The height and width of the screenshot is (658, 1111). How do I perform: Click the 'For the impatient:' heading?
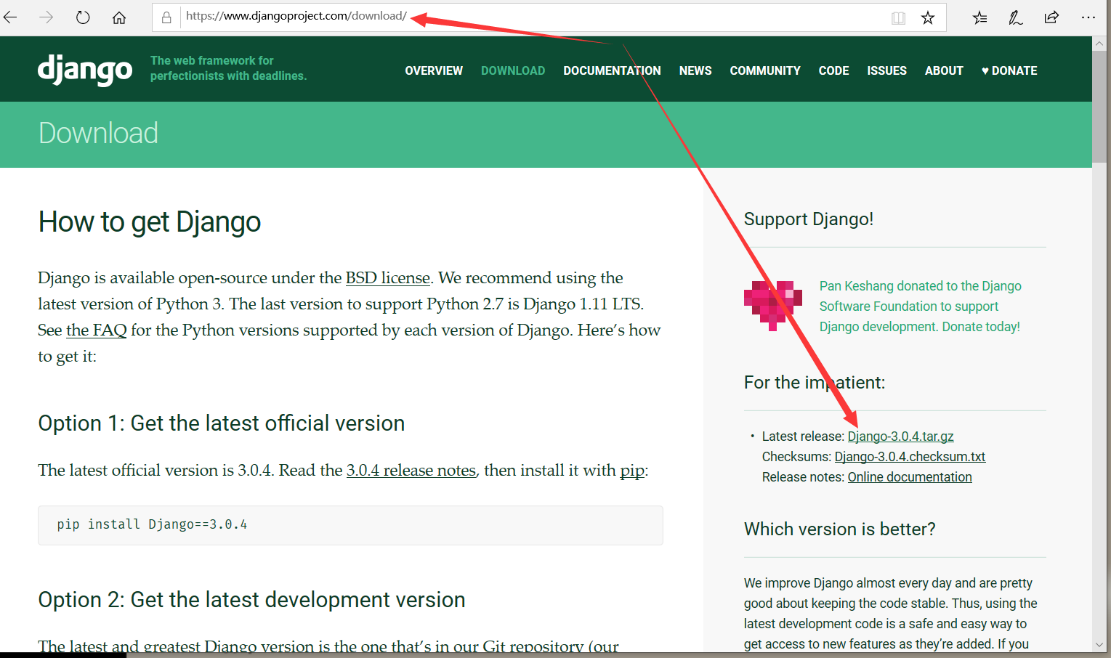815,383
